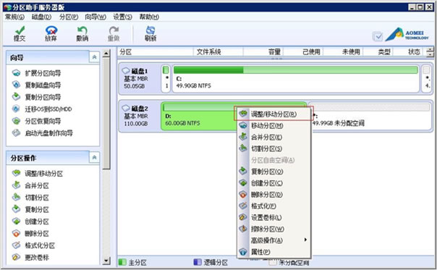Toggle the checkbox beside the AOMEI logo

tap(378, 36)
